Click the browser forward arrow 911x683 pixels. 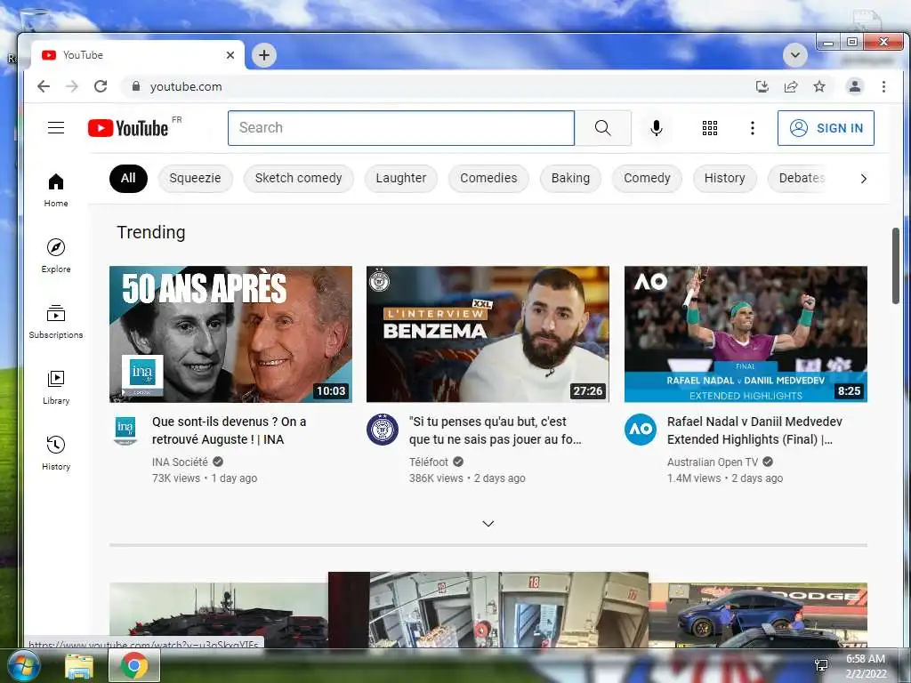72,86
